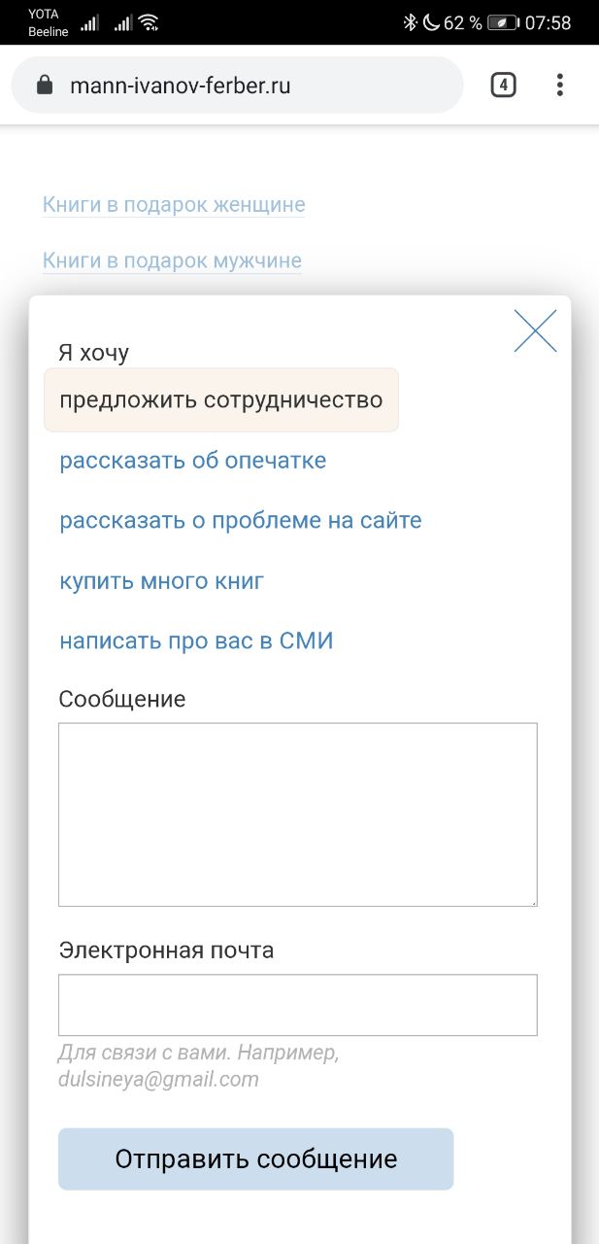The image size is (599, 1244).
Task: Select option купить много книг
Action: [162, 581]
